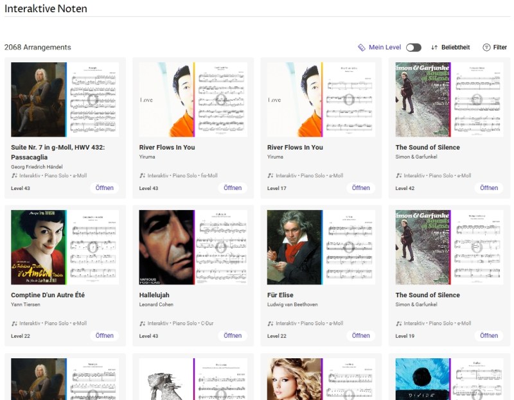This screenshot has height=400, width=514.
Task: Click Öffnen for Für Elise
Action: point(360,336)
